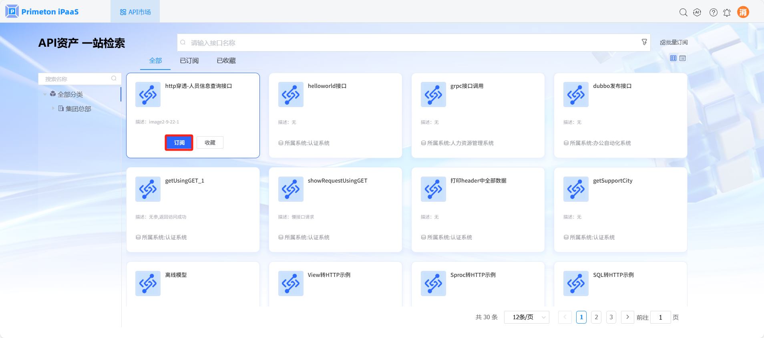The width and height of the screenshot is (764, 338).
Task: Go to page 2 of results
Action: [596, 317]
